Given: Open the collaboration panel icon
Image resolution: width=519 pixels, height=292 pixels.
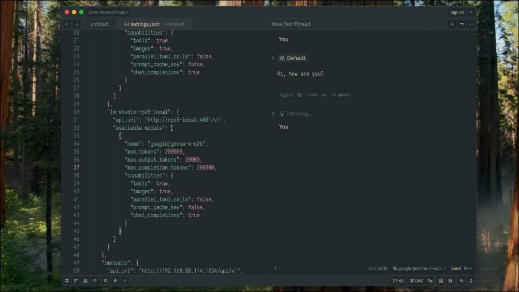Looking at the screenshot, I should click(85, 281).
